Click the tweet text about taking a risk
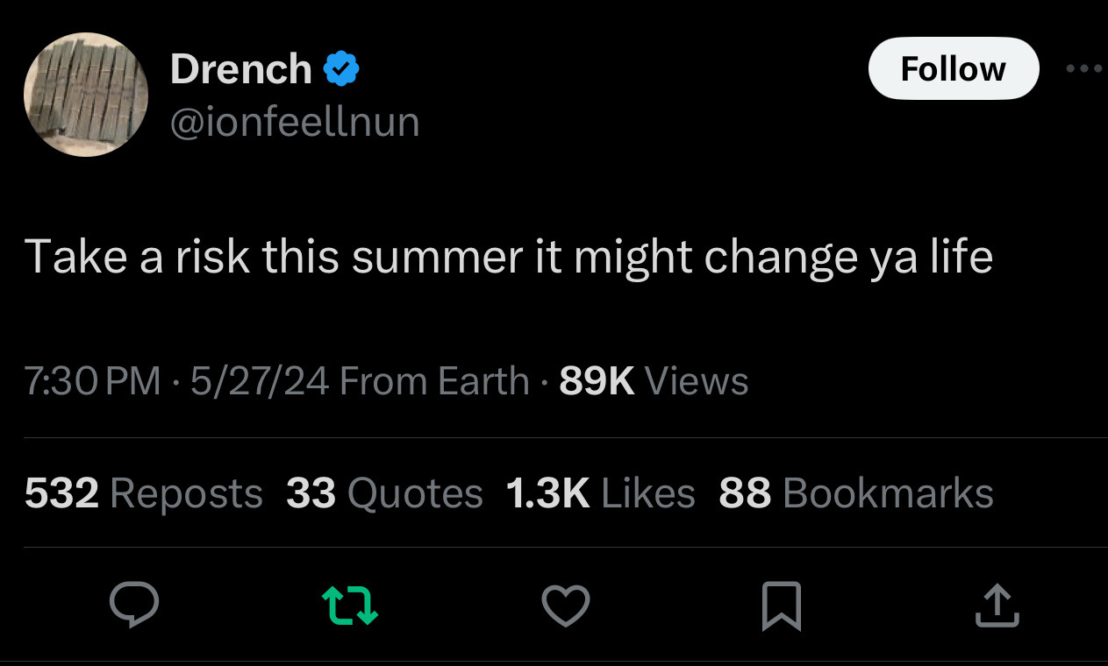Viewport: 1108px width, 666px height. click(x=509, y=257)
